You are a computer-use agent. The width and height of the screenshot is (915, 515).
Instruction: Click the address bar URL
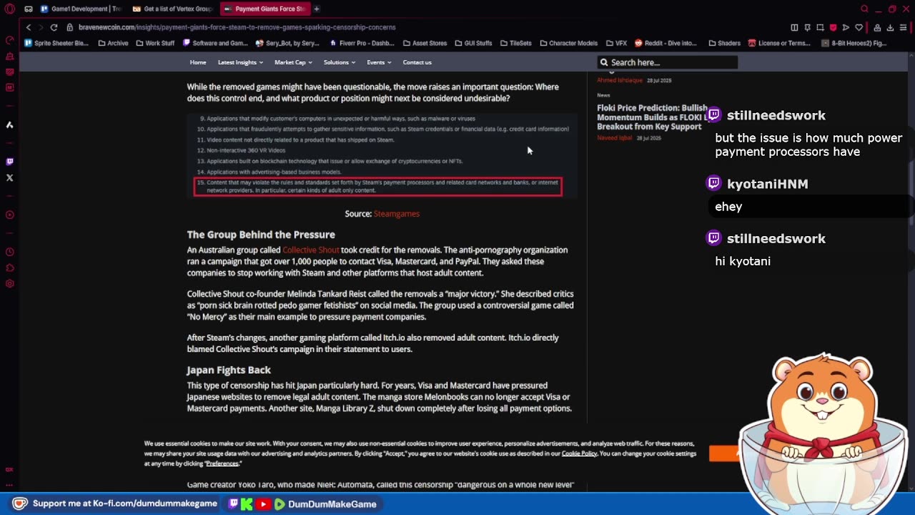(x=237, y=27)
